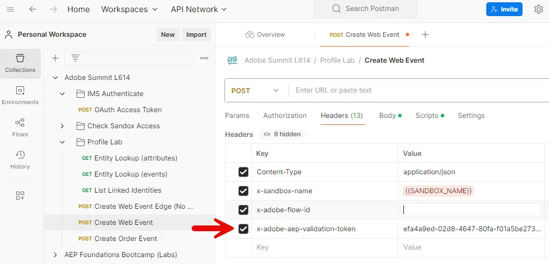Click the configure sidebar add-apps icon
The image size is (549, 264).
pos(20,196)
